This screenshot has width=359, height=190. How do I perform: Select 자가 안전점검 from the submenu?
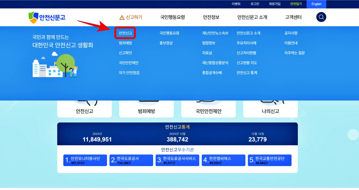click(x=128, y=72)
